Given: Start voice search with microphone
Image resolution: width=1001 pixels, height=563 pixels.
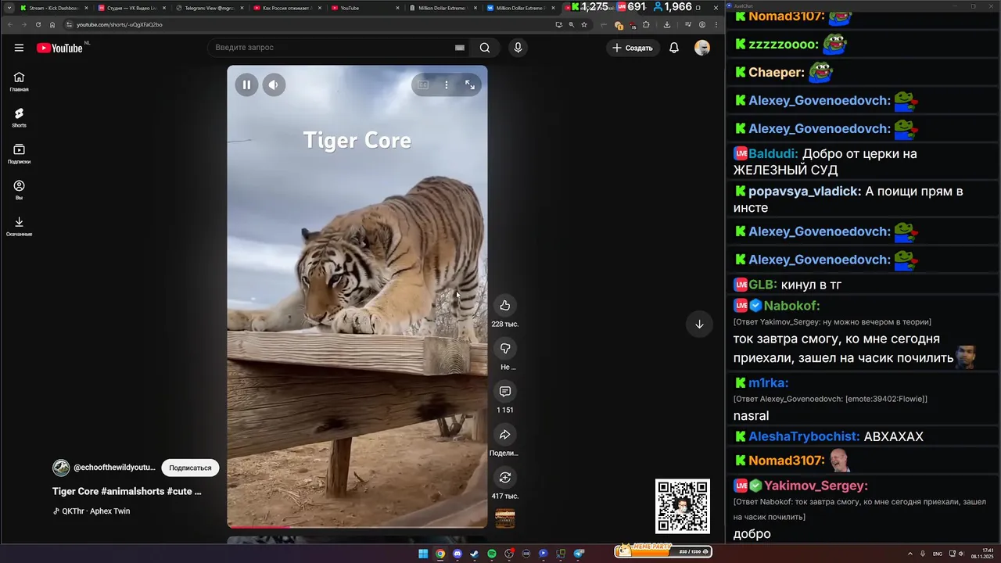Looking at the screenshot, I should [x=518, y=48].
